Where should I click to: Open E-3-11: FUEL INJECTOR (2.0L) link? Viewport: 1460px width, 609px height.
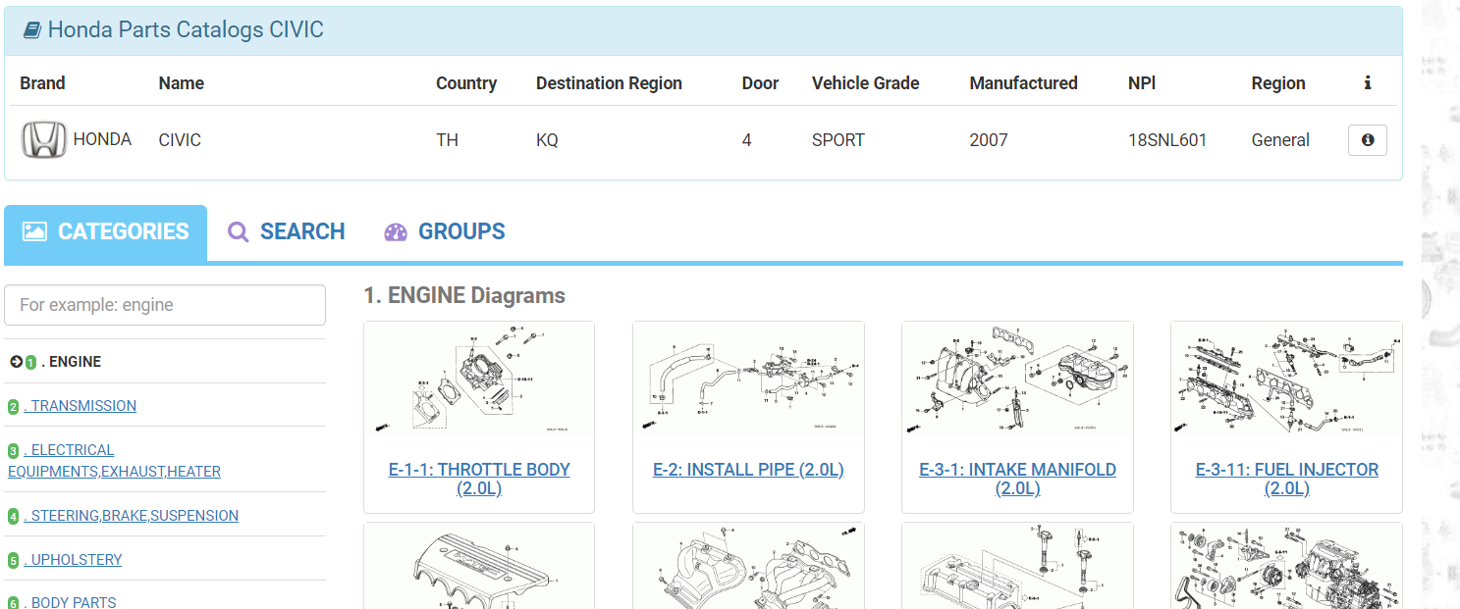click(1286, 479)
